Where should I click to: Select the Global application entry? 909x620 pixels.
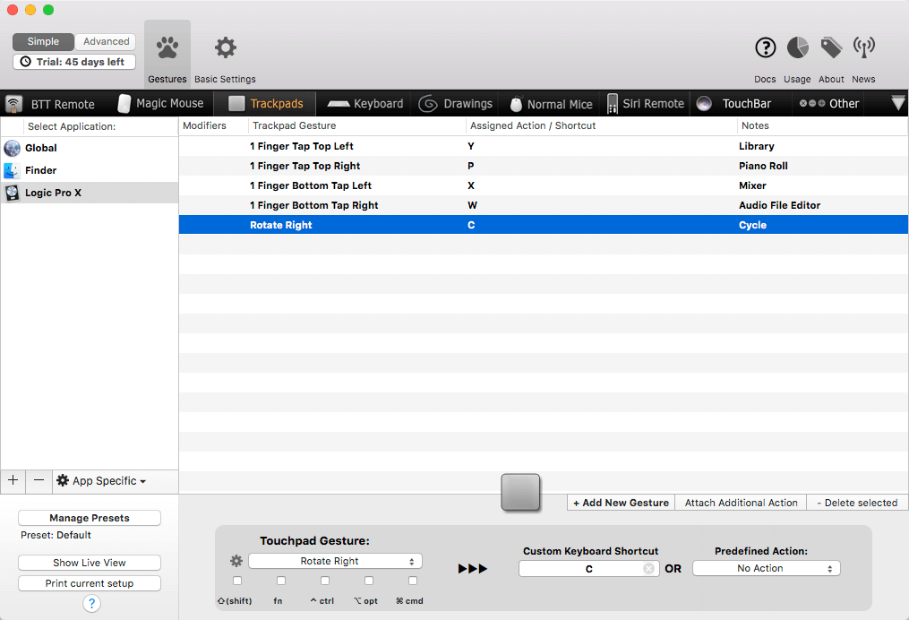pos(90,148)
